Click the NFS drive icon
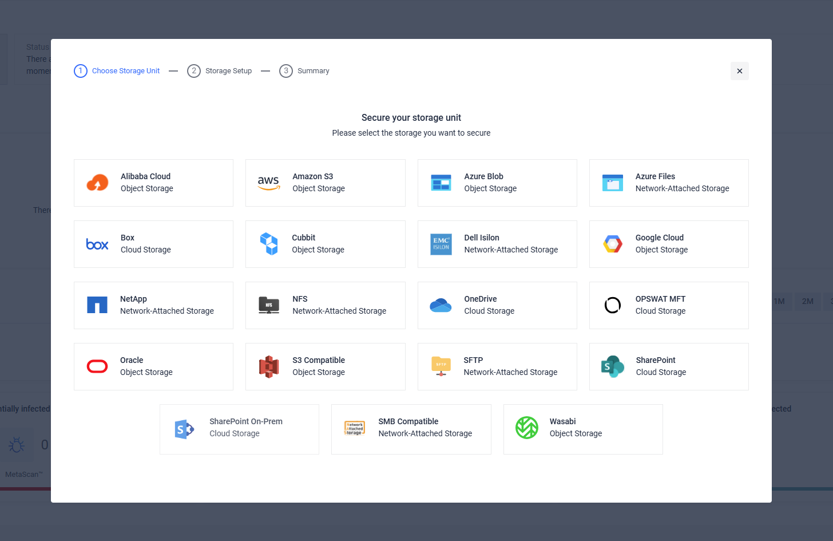The image size is (833, 541). [x=269, y=305]
